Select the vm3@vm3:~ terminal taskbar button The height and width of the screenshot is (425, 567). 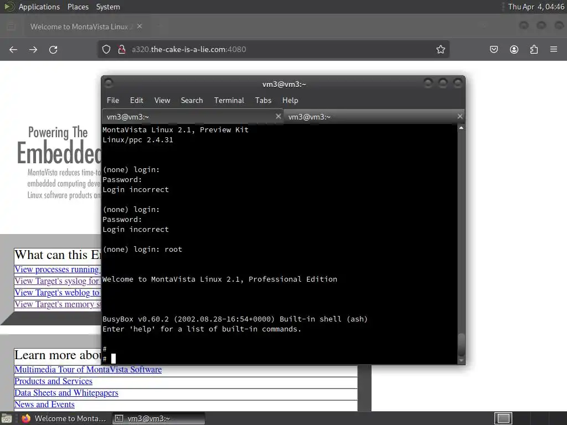point(158,418)
